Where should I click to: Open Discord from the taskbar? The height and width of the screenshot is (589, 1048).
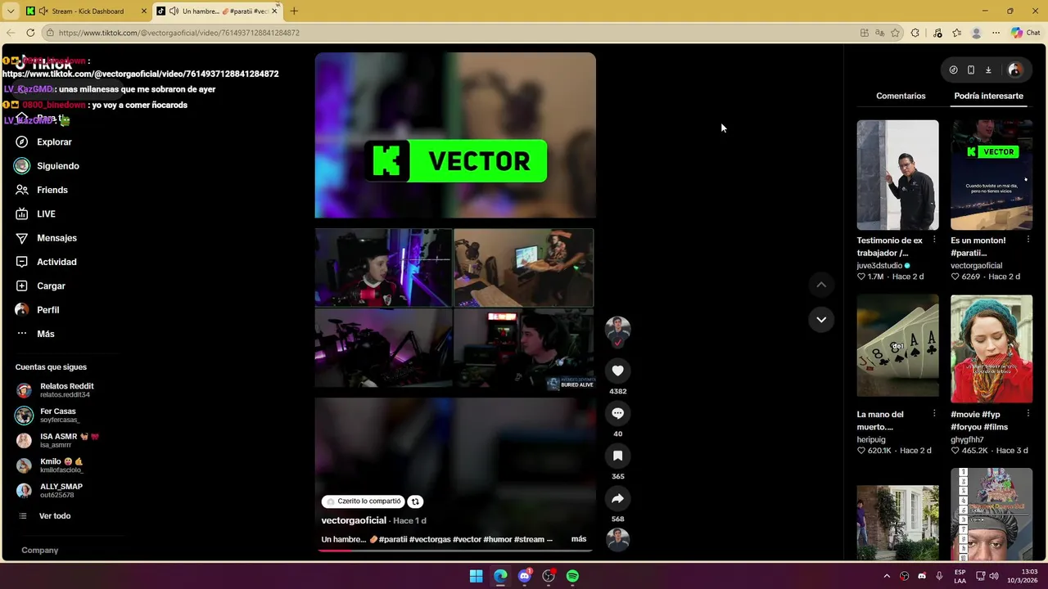click(525, 576)
